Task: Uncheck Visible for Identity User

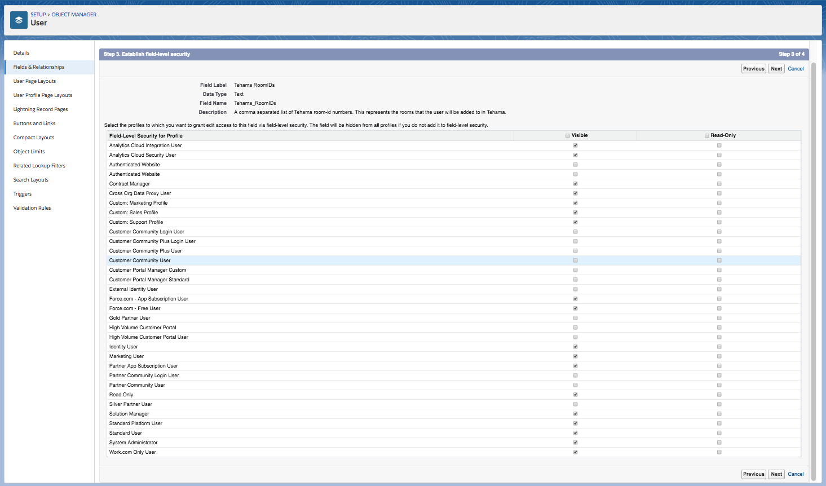Action: [x=576, y=347]
